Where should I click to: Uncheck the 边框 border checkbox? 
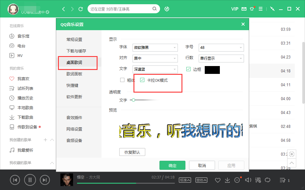pos(188,69)
